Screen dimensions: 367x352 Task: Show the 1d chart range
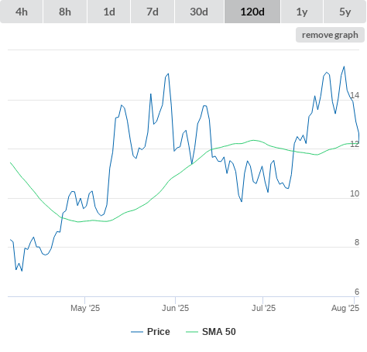[x=109, y=12]
